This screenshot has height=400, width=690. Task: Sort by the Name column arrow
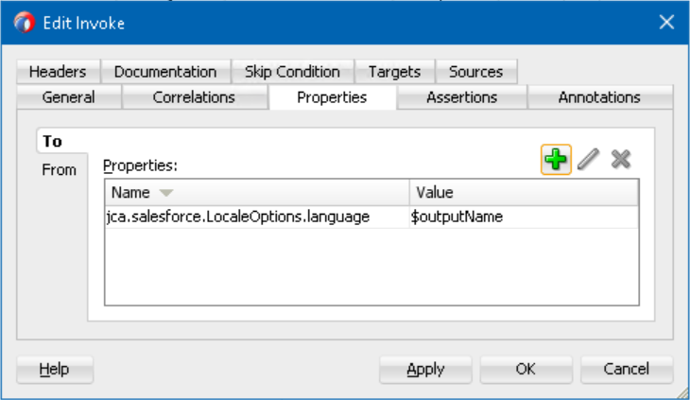coord(166,193)
